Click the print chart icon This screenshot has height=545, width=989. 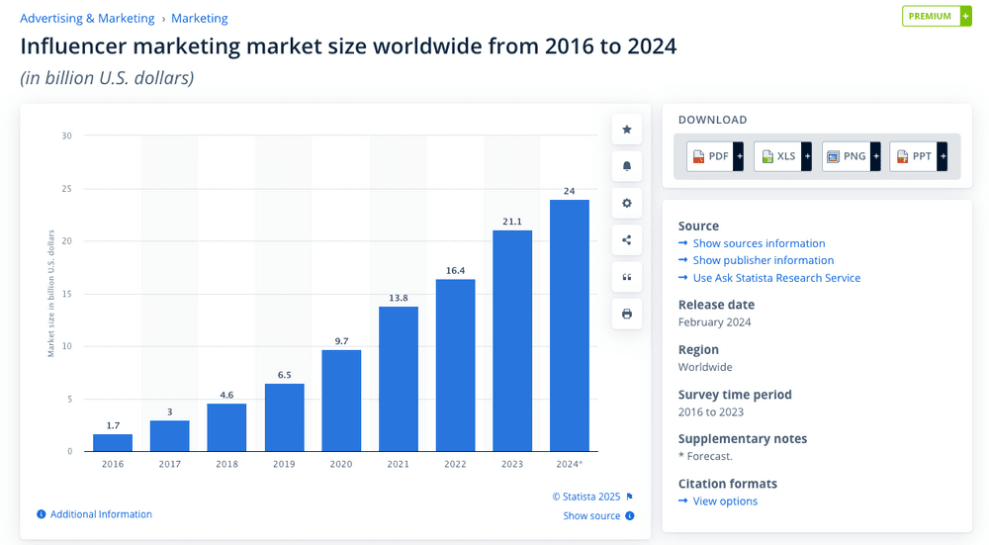tap(626, 314)
